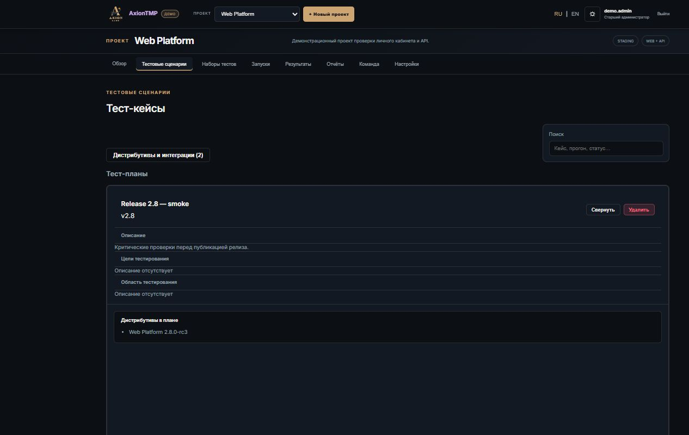Click the Цели тестирования heading
The height and width of the screenshot is (435, 689).
[x=145, y=259]
